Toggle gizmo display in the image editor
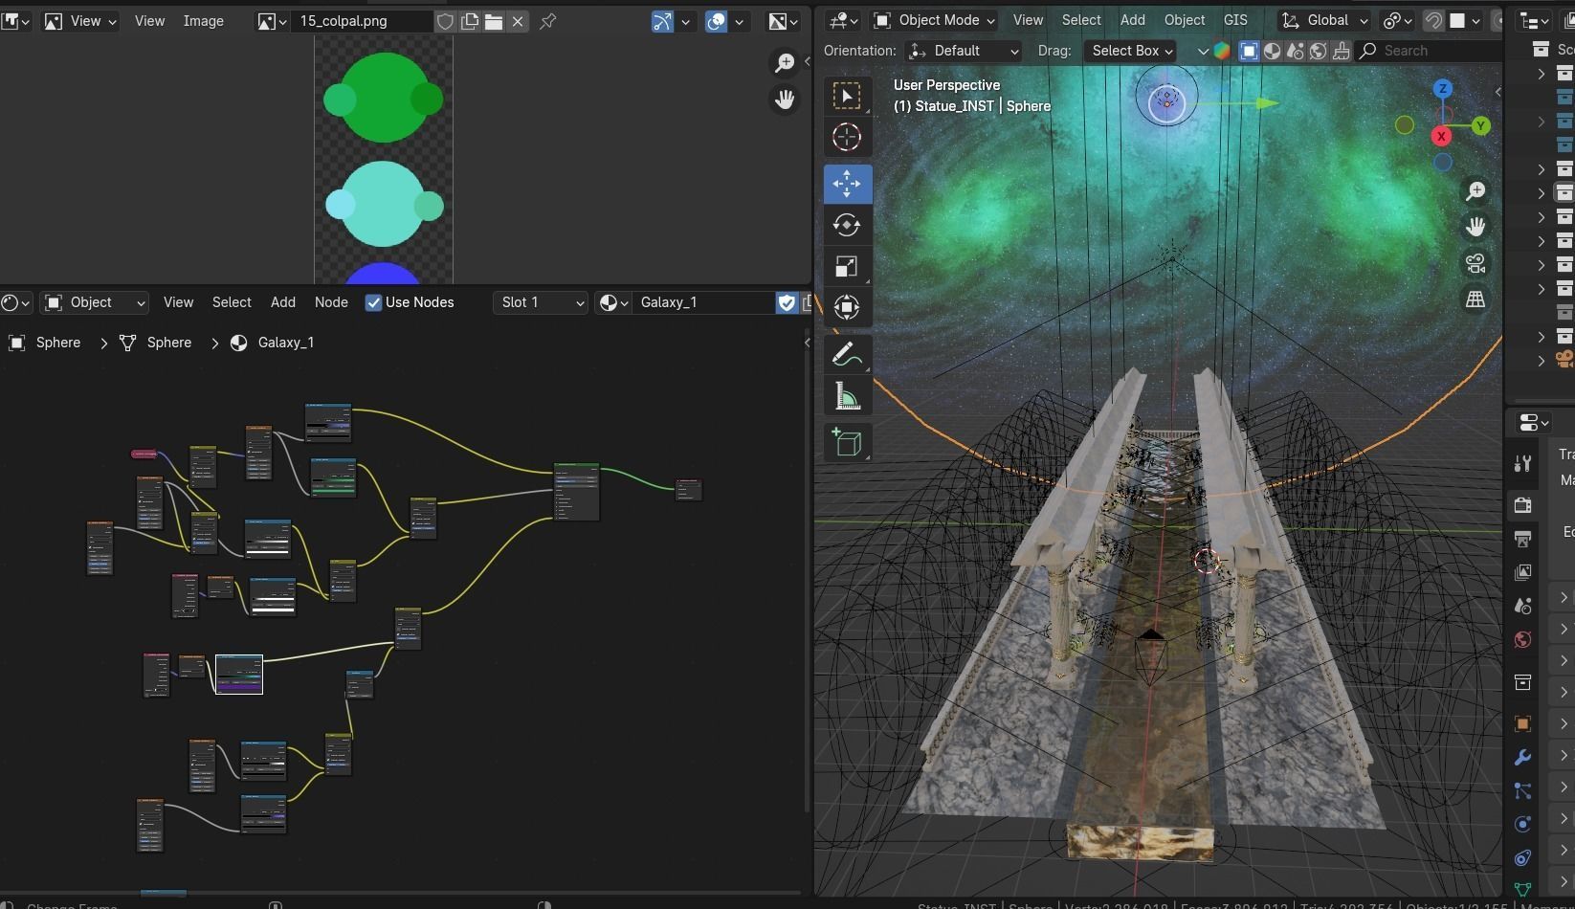1575x909 pixels. coord(662,21)
